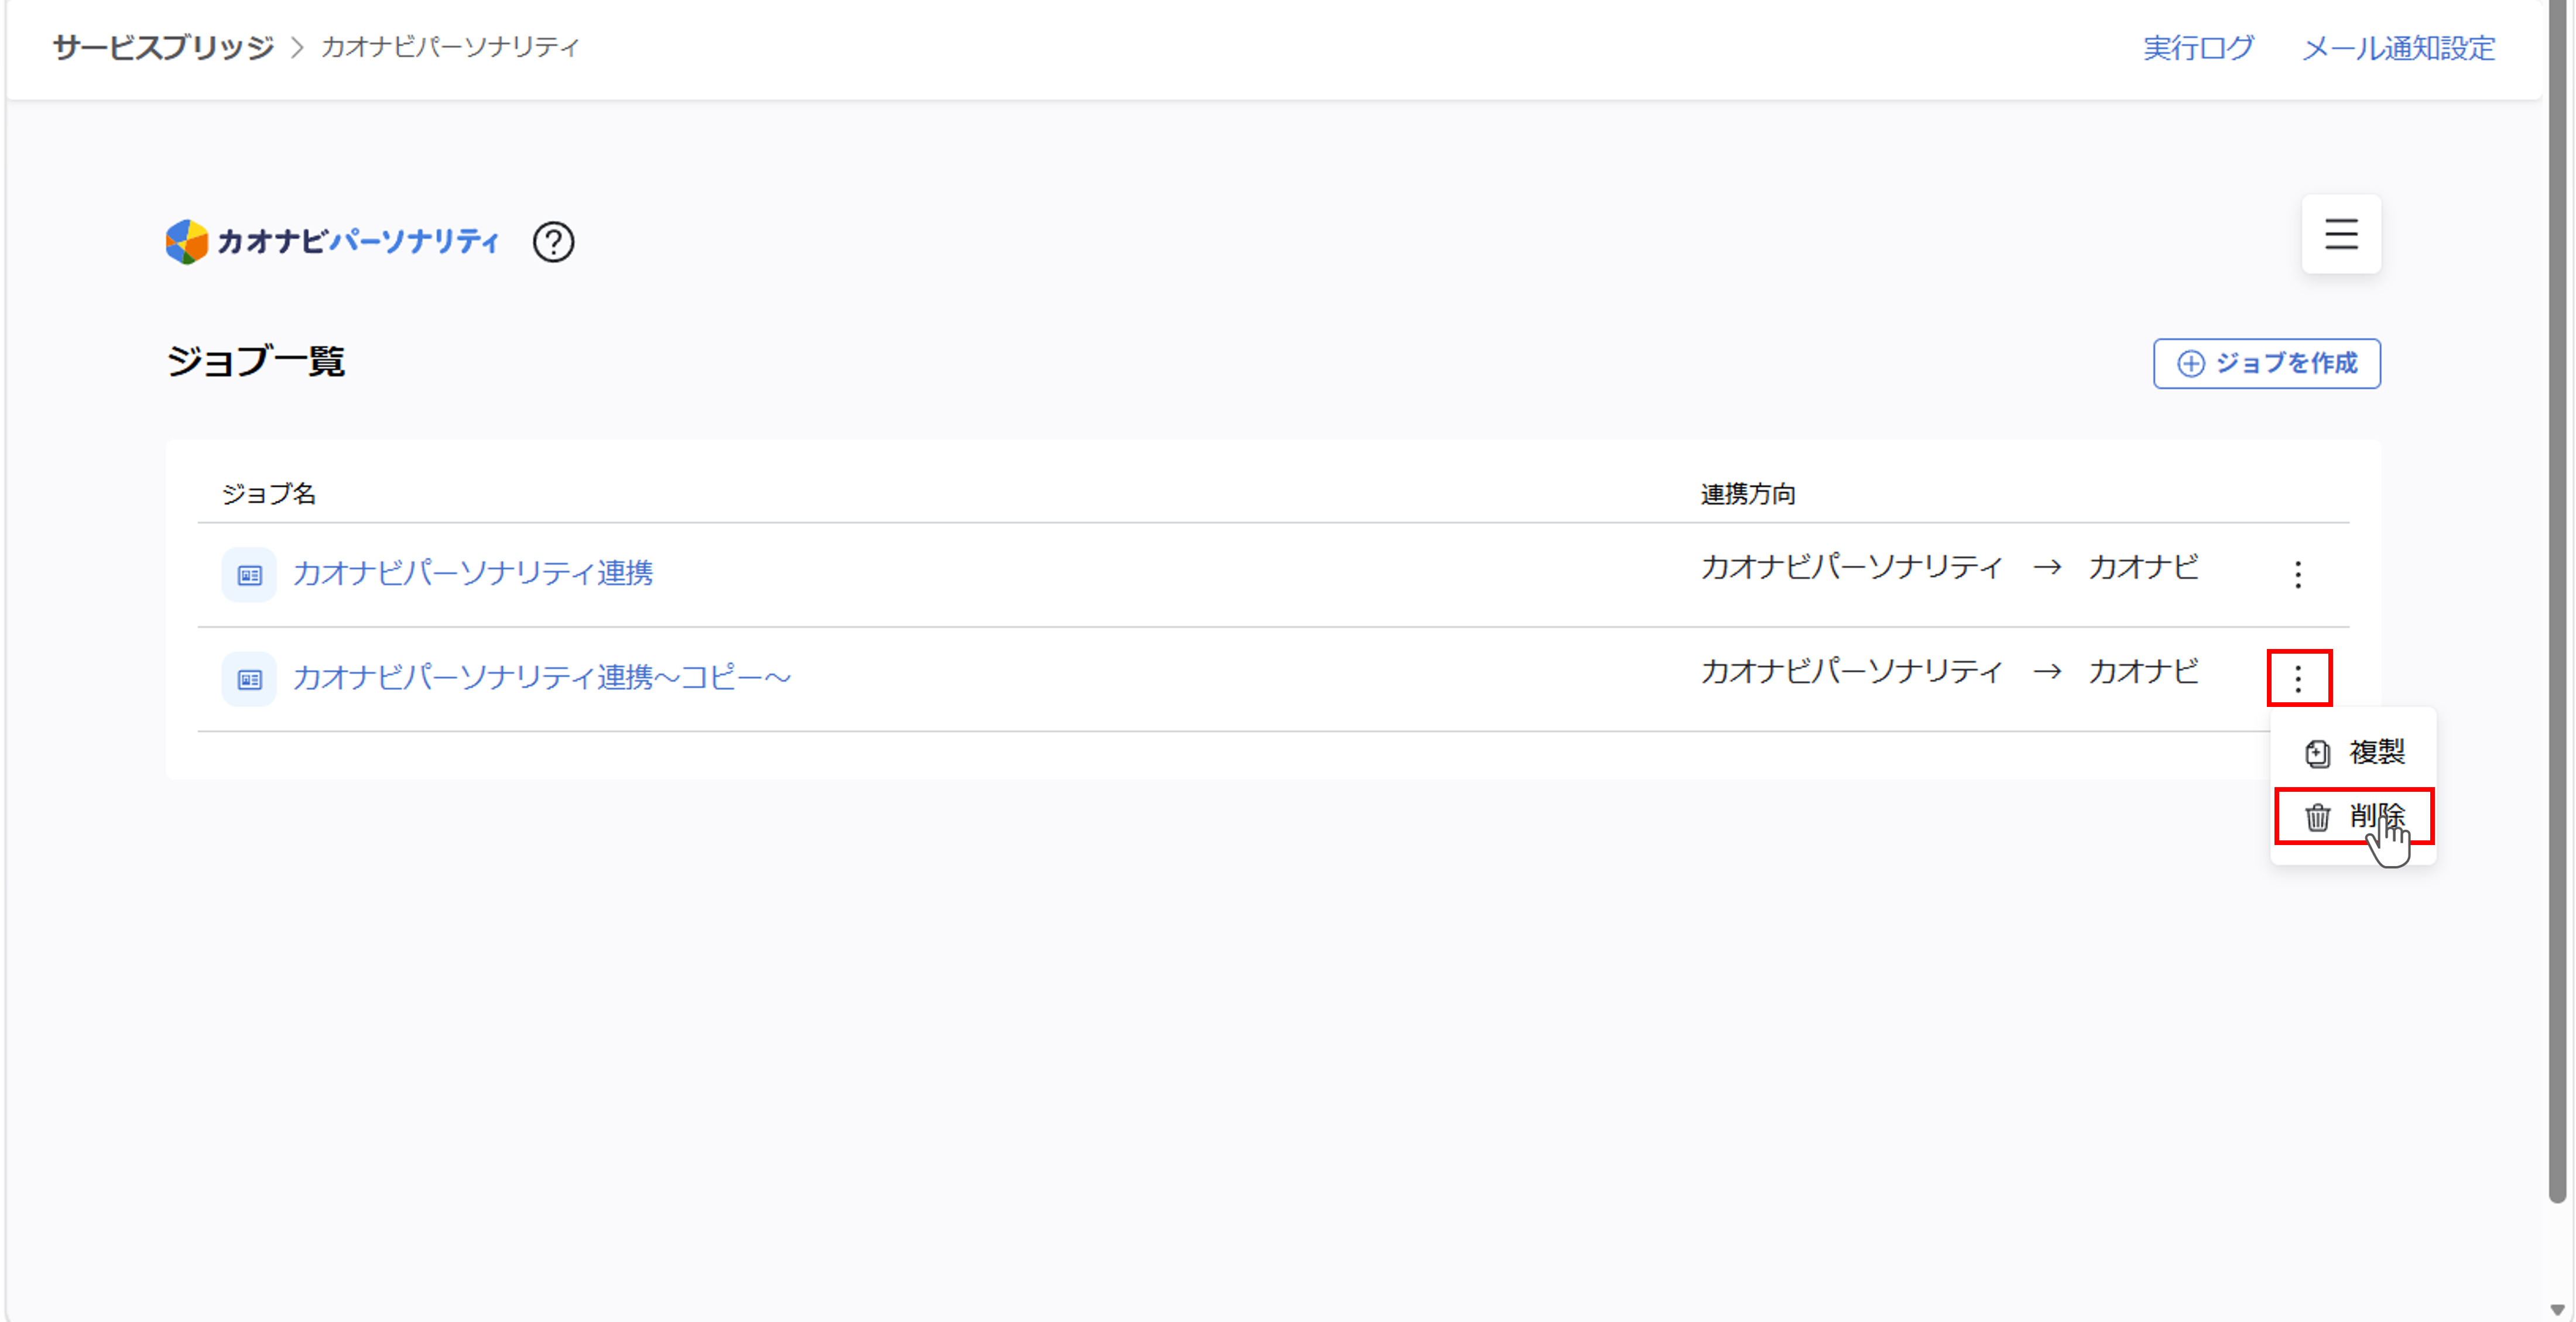Open the 実行ログ link
The image size is (2576, 1322).
(x=2198, y=47)
